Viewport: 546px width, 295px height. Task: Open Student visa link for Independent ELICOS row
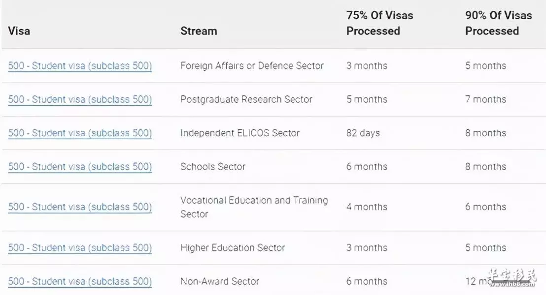tap(80, 133)
